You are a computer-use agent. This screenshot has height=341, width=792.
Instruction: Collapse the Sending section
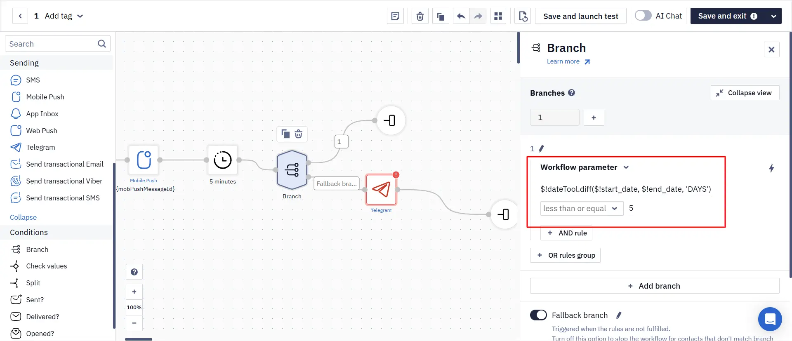pyautogui.click(x=23, y=217)
